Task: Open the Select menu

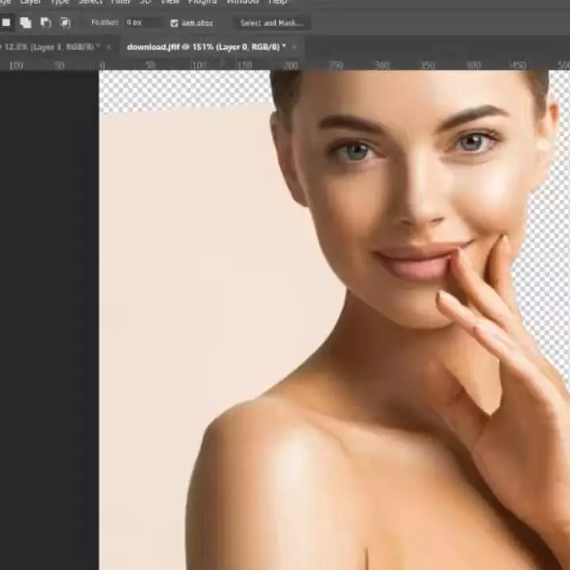Action: [90, 2]
